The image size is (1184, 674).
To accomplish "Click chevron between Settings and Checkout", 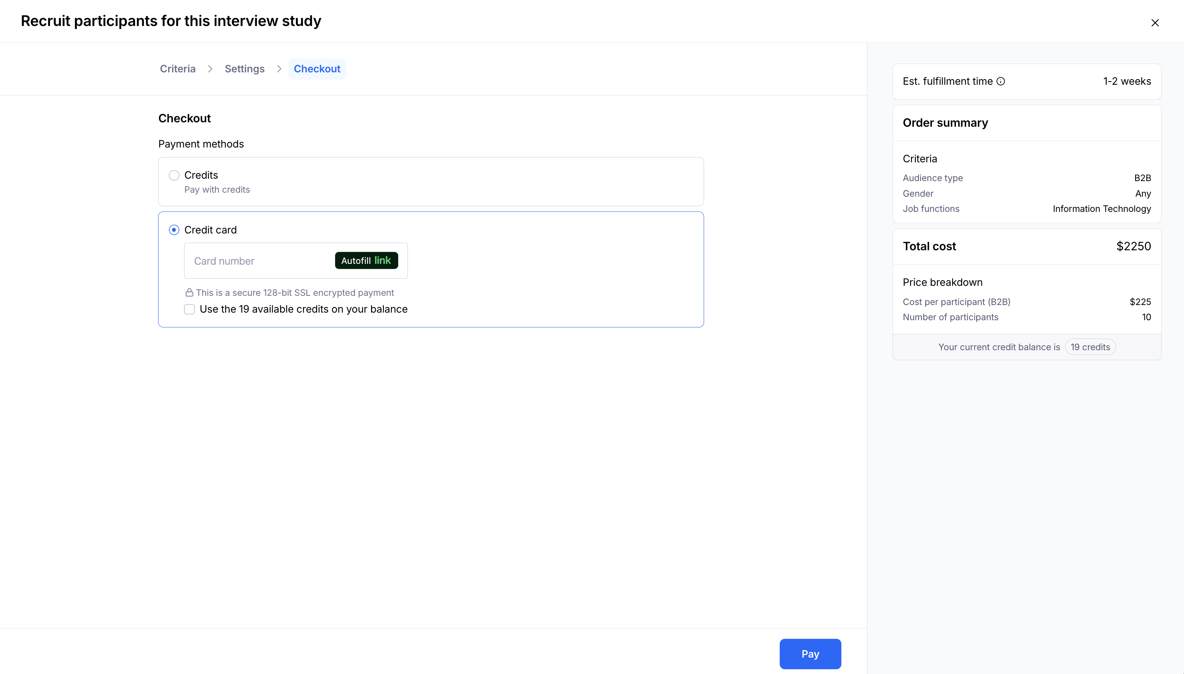I will (279, 69).
